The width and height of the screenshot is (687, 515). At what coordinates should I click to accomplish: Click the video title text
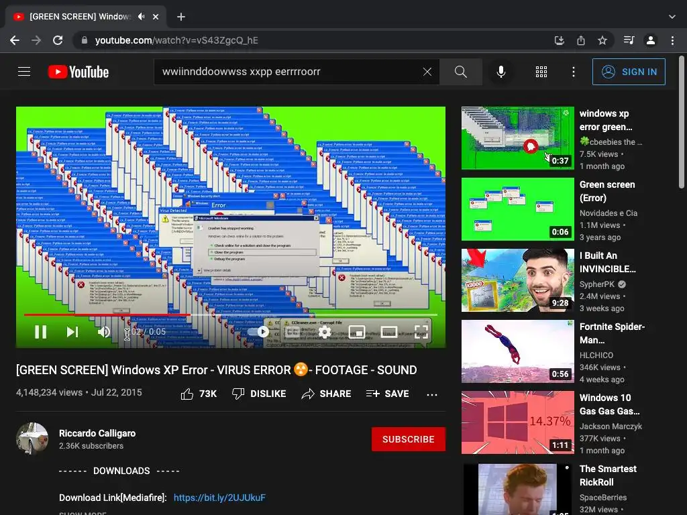(217, 370)
